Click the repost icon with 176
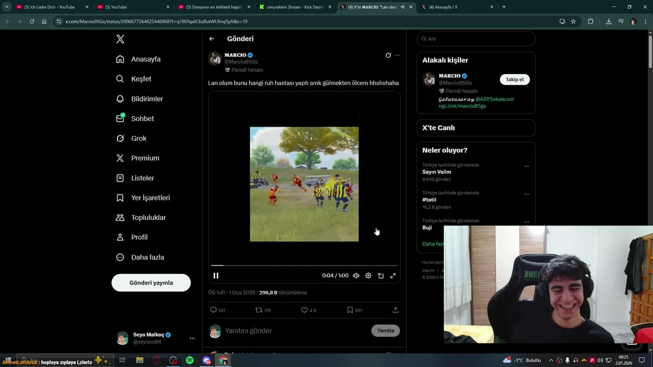The width and height of the screenshot is (653, 367). [259, 310]
